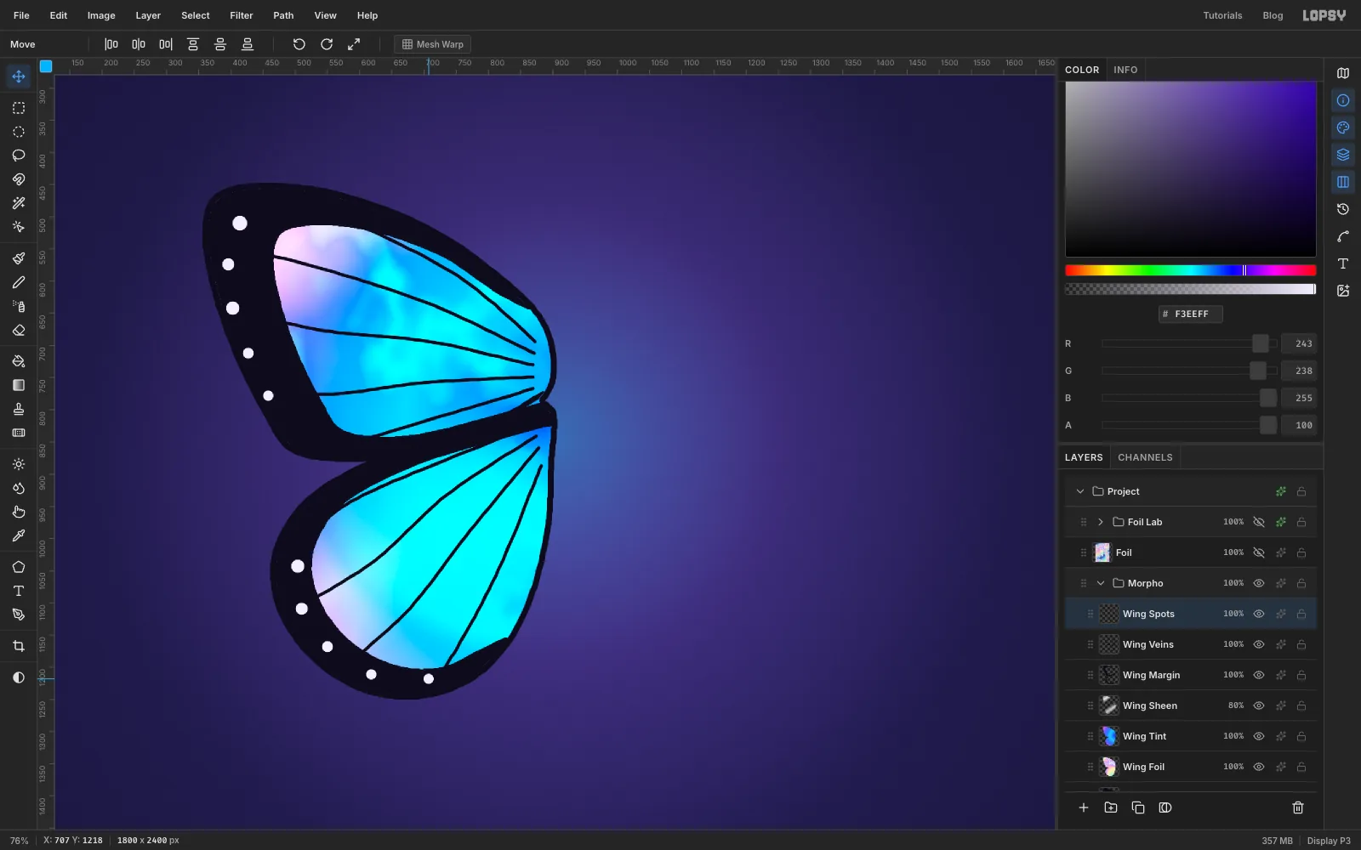Select the Magic Wand tool
This screenshot has width=1361, height=850.
point(19,203)
